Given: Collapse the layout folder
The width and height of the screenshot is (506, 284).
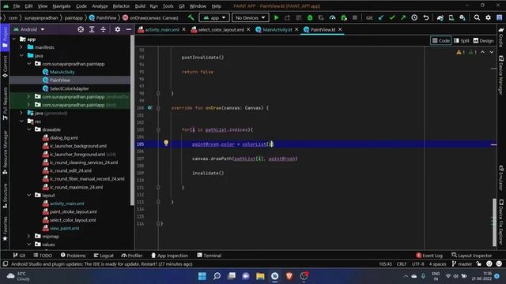Looking at the screenshot, I should (28, 195).
